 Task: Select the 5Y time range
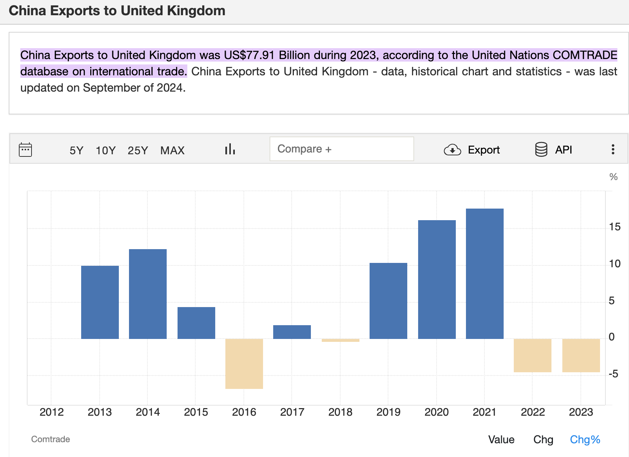(x=76, y=150)
